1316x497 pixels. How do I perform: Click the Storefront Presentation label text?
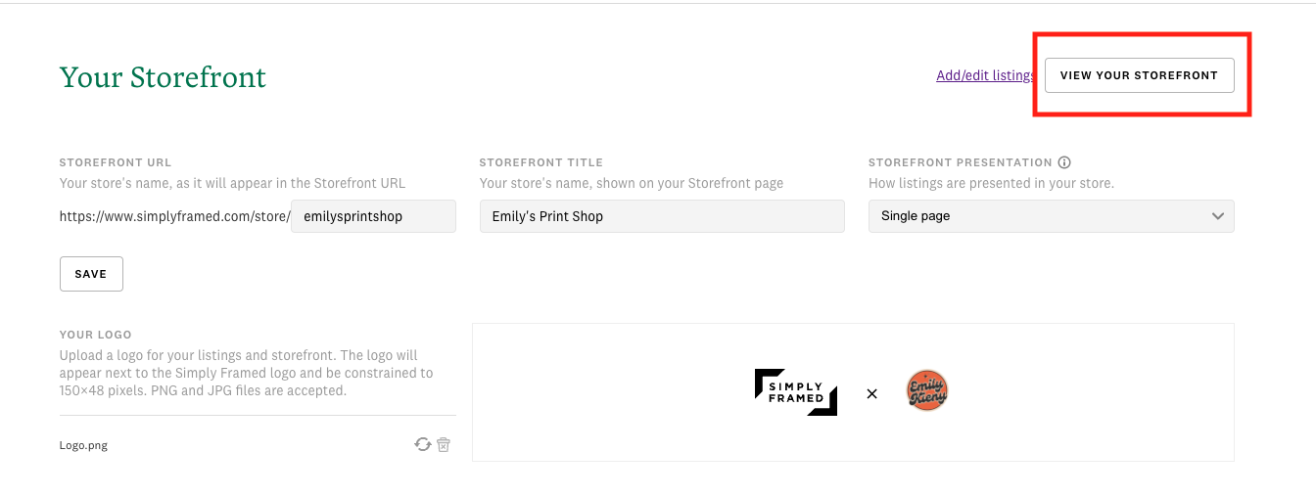[960, 162]
